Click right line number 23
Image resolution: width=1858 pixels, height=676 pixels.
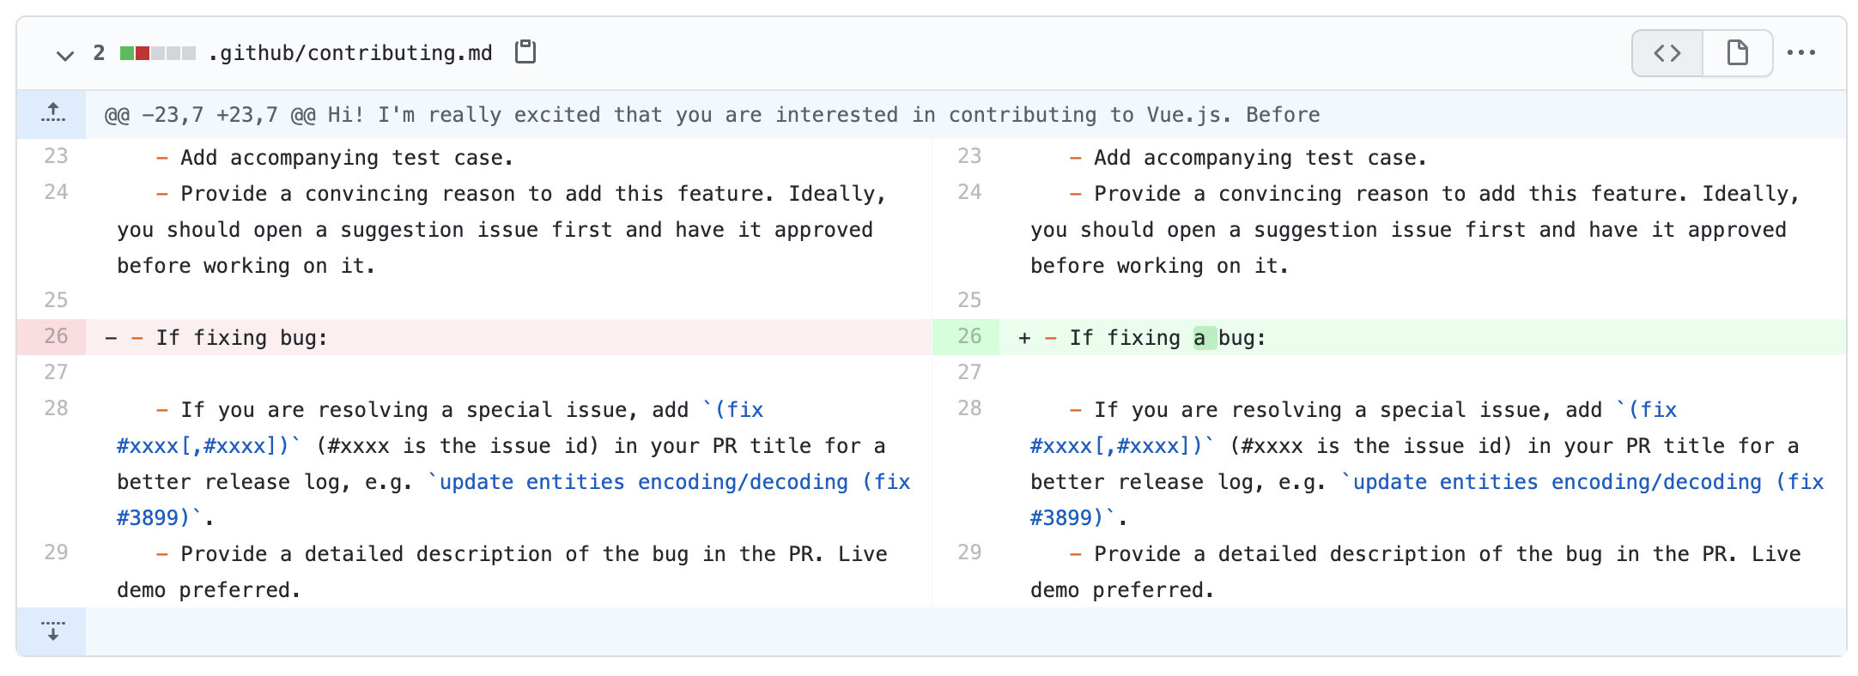969,156
